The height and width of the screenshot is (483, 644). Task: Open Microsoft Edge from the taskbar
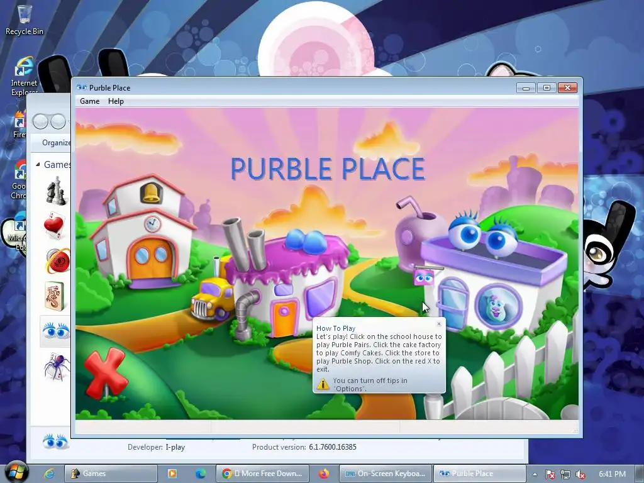[201, 474]
